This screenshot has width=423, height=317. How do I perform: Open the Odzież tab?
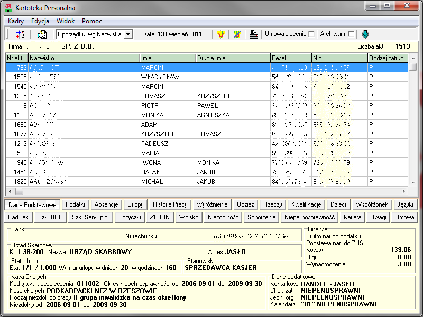pyautogui.click(x=245, y=204)
